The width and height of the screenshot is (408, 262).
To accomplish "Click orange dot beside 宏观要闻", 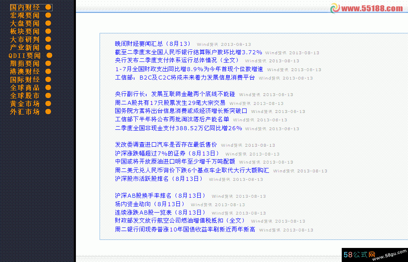I will pyautogui.click(x=48, y=15).
